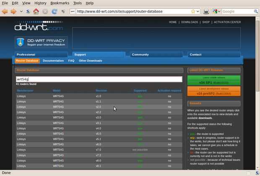Click the '41 routers found' text
The height and width of the screenshot is (176, 260).
(x=26, y=84)
